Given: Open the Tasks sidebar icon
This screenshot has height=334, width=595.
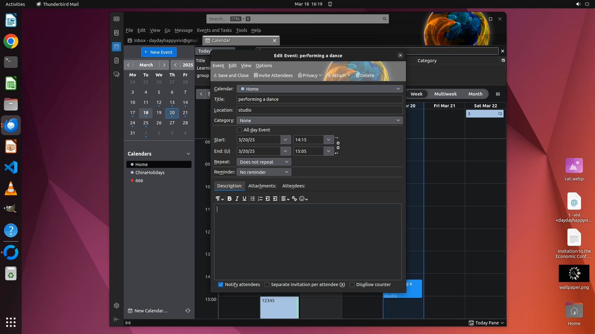Looking at the screenshot, I should (117, 61).
